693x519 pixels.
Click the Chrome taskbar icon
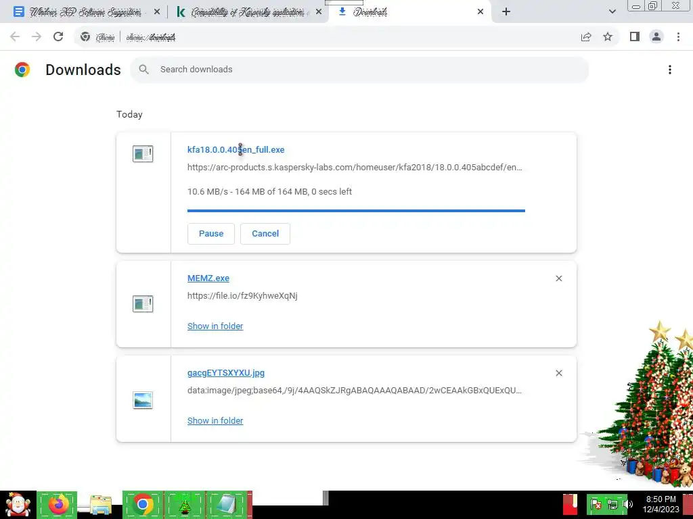pyautogui.click(x=142, y=504)
